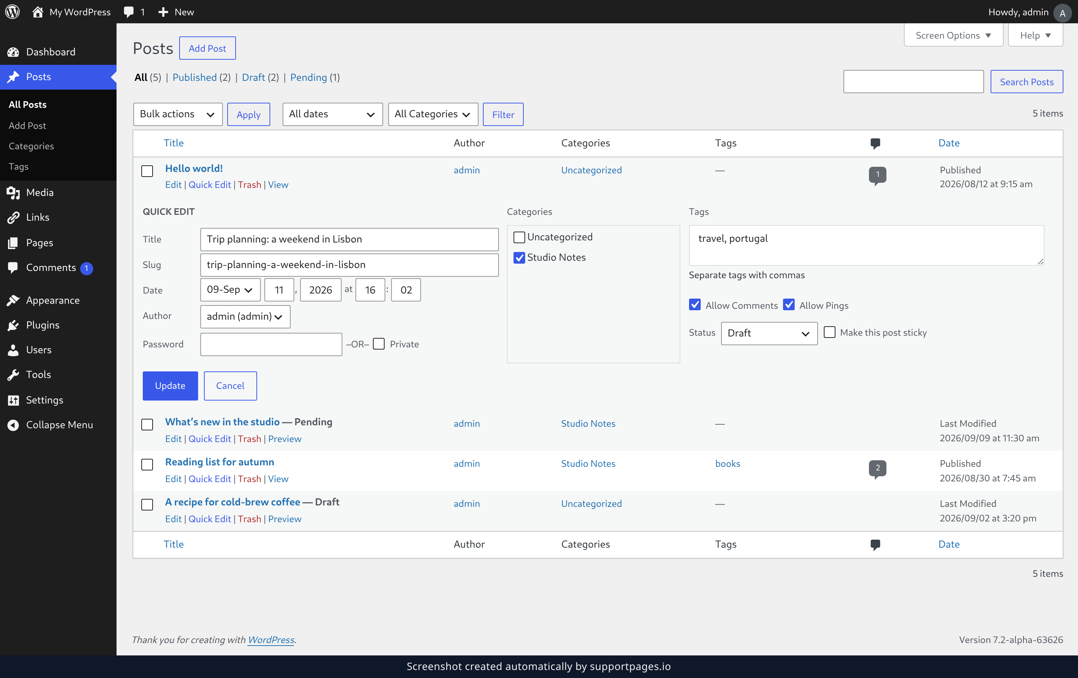Click the Update button
Image resolution: width=1078 pixels, height=678 pixels.
pos(170,386)
